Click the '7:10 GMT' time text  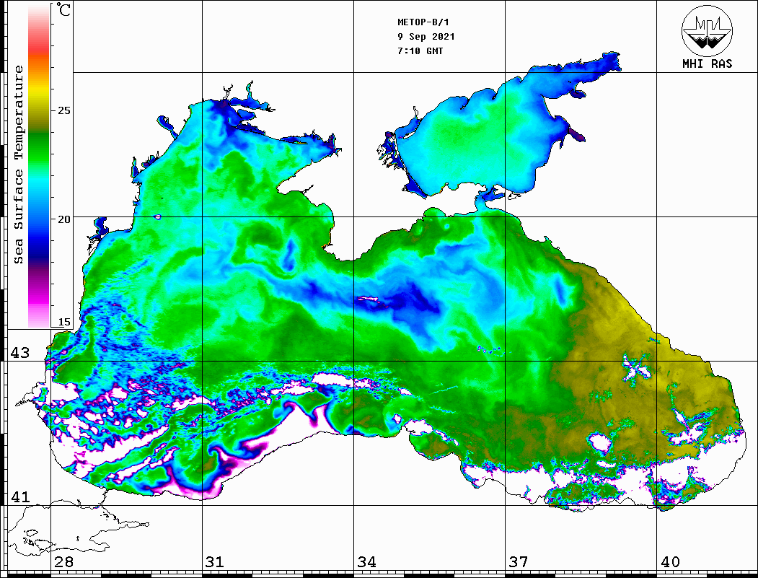[420, 51]
